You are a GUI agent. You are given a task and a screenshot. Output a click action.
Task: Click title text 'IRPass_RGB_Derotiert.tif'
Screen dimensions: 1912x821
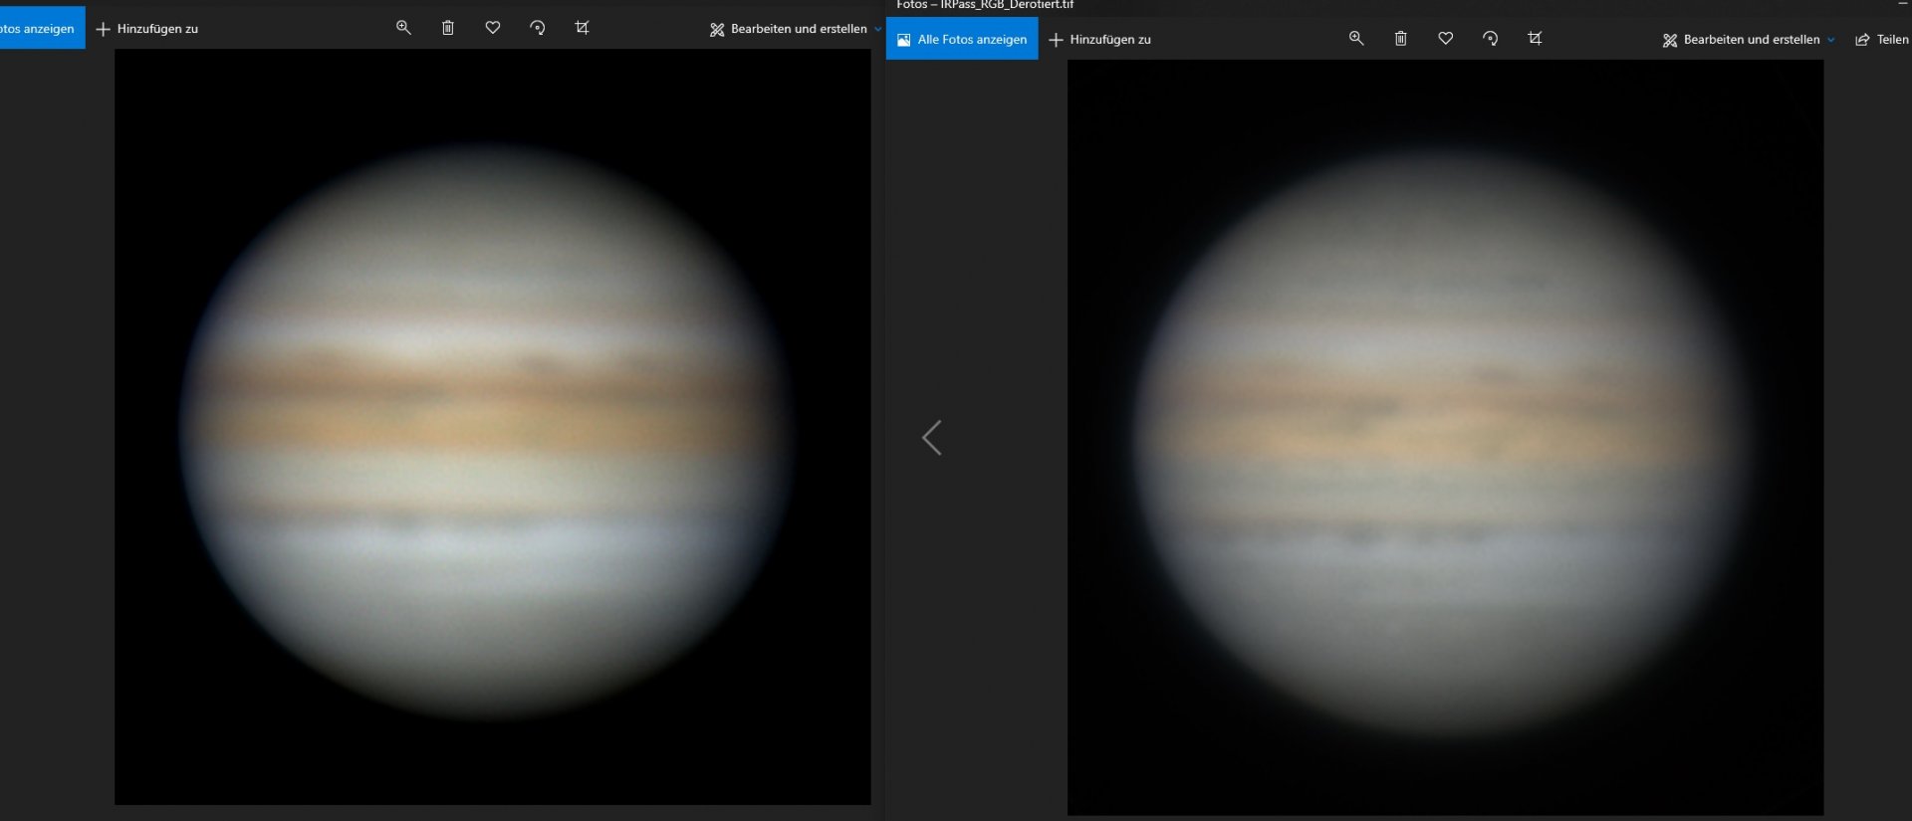(x=1007, y=5)
